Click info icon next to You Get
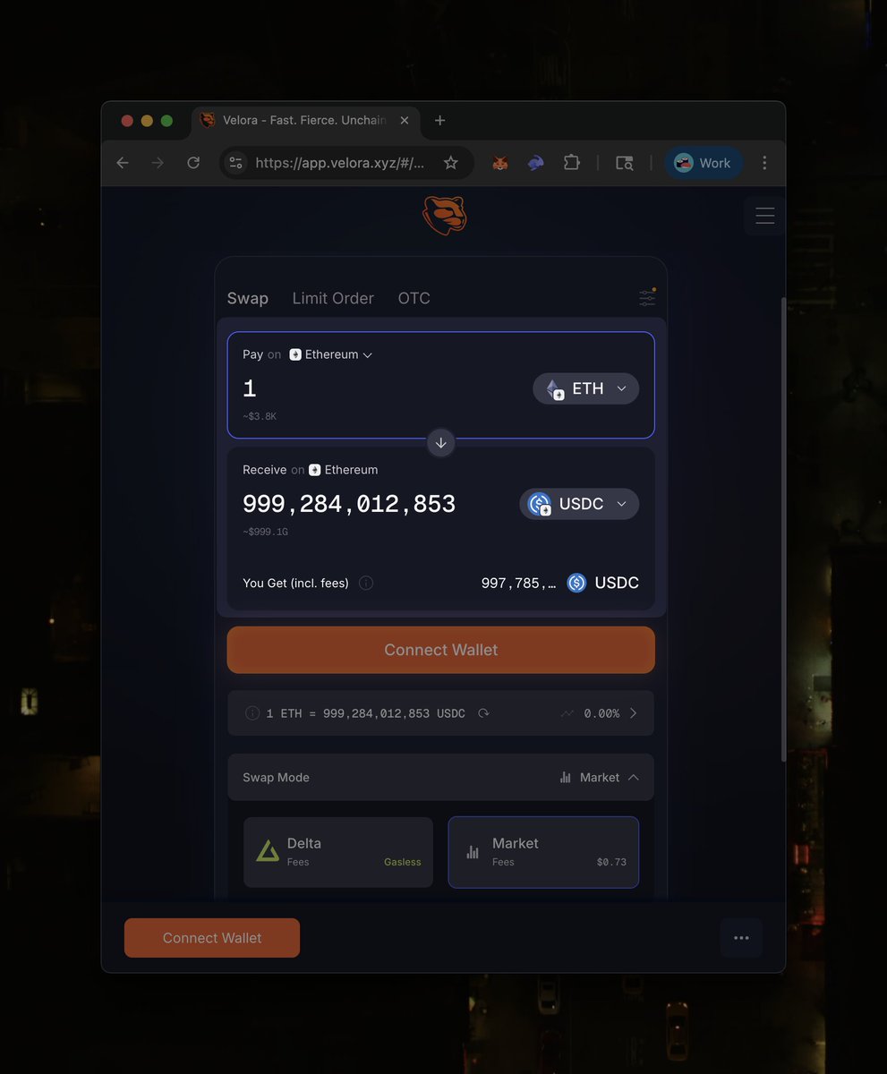The image size is (887, 1074). [366, 583]
